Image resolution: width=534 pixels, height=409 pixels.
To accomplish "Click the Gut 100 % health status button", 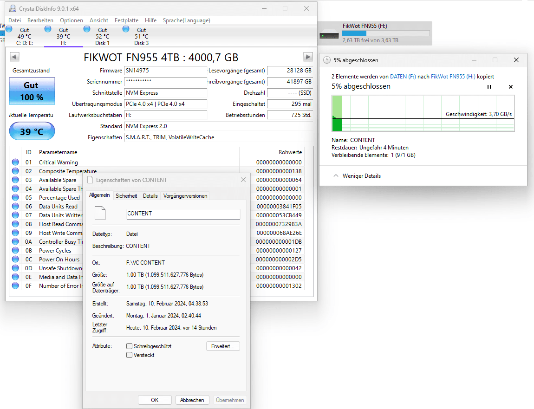I will [x=32, y=91].
